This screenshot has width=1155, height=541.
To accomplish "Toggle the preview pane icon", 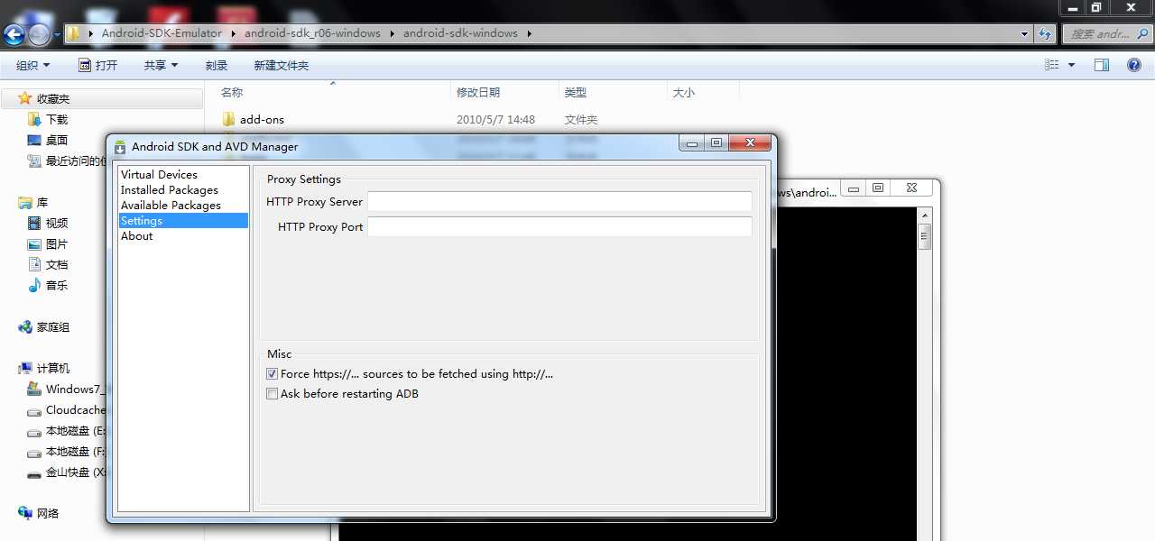I will tap(1102, 65).
